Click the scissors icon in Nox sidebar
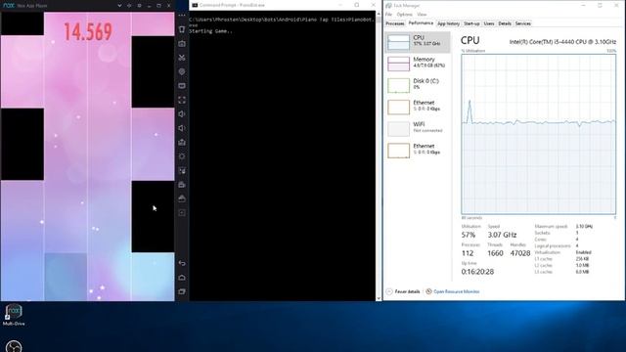This screenshot has width=626, height=352. point(182,58)
